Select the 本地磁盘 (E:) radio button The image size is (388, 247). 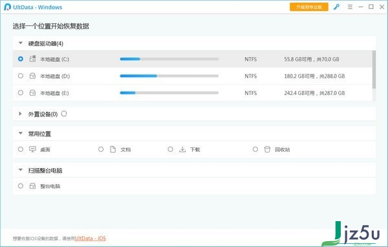coord(21,93)
